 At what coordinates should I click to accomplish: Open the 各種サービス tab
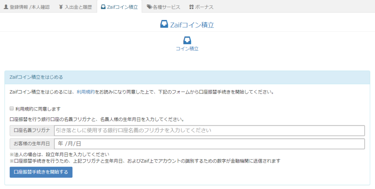[x=164, y=7]
